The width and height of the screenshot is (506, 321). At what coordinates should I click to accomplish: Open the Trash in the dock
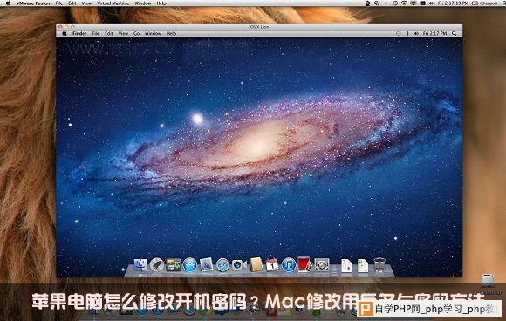(x=379, y=265)
